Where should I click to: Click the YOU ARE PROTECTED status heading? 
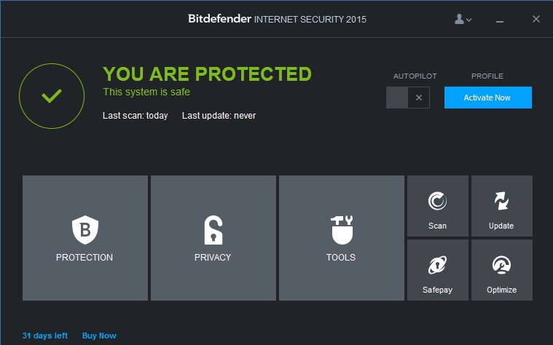click(x=207, y=74)
